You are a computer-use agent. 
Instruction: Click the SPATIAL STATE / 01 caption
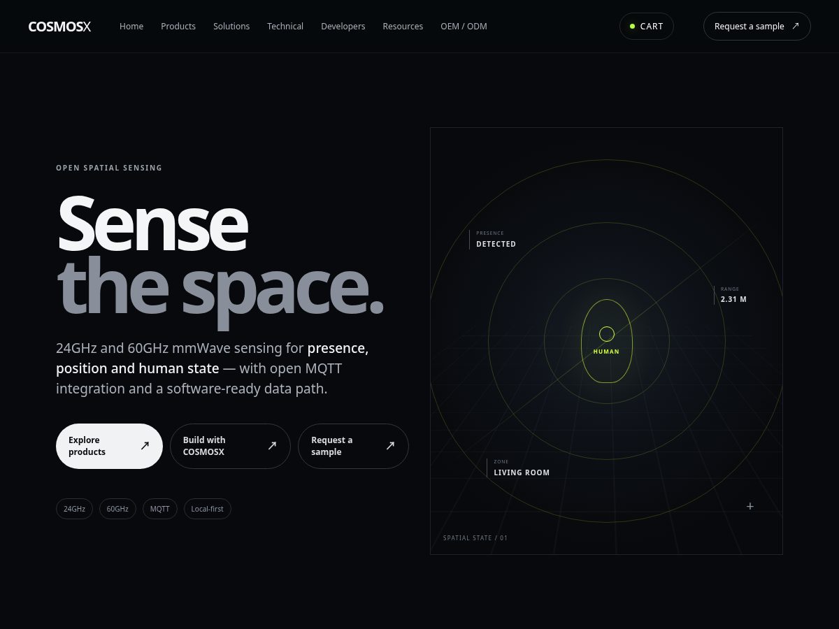coord(475,538)
